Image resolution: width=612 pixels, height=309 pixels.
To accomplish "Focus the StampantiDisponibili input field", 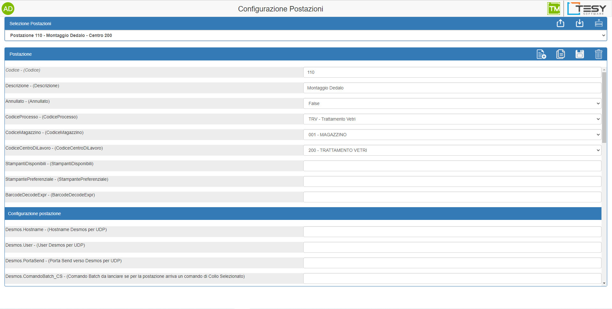I will point(452,166).
